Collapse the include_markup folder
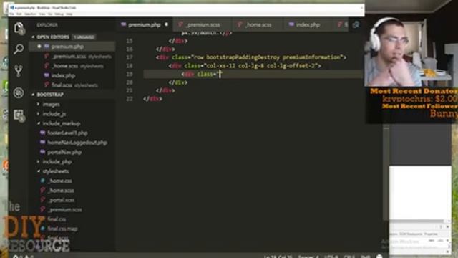Screen dimensions: 458x258 pos(61,123)
